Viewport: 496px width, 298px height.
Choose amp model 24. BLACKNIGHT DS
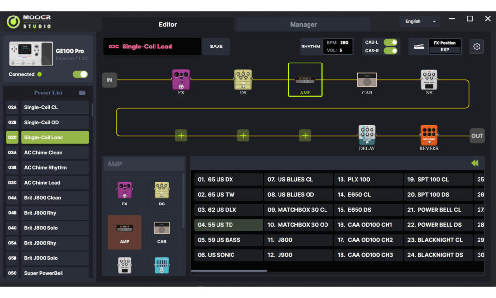(438, 255)
